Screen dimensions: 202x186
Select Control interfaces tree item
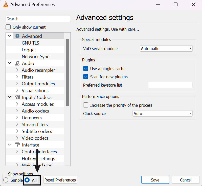click(39, 152)
